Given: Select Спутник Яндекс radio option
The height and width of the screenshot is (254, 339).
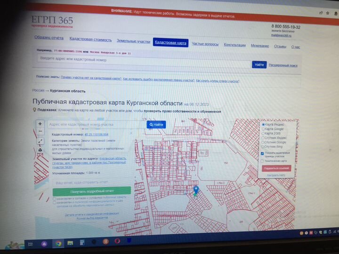Looking at the screenshot, I should (x=263, y=138).
